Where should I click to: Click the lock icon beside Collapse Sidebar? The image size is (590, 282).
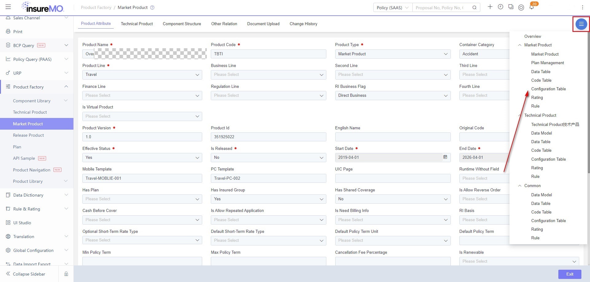click(x=66, y=274)
